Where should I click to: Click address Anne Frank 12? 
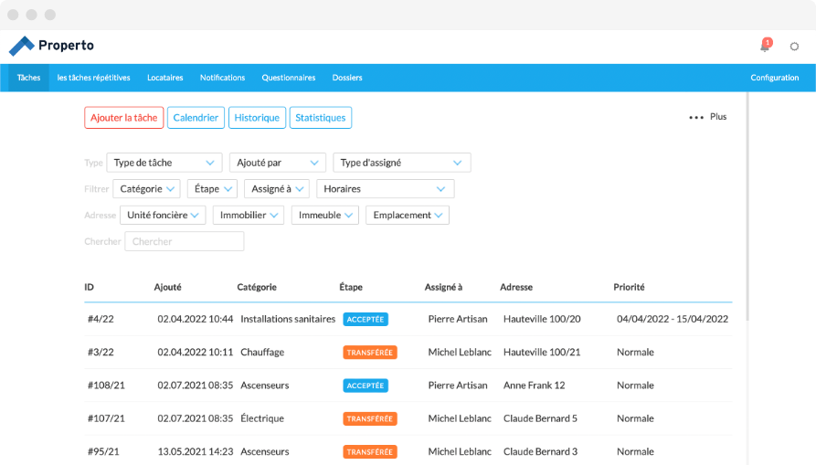tap(534, 386)
